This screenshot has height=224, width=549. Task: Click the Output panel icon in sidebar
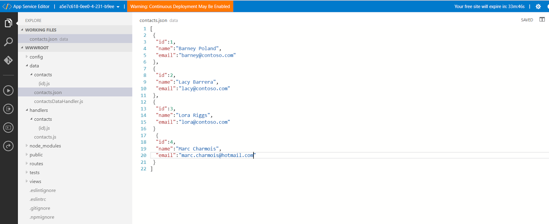(x=8, y=109)
